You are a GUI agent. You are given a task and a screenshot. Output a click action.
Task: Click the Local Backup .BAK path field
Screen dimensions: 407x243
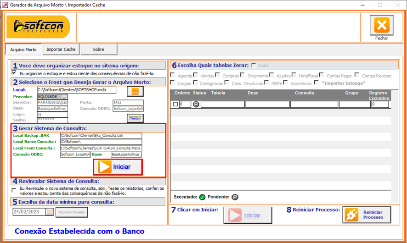tap(101, 136)
